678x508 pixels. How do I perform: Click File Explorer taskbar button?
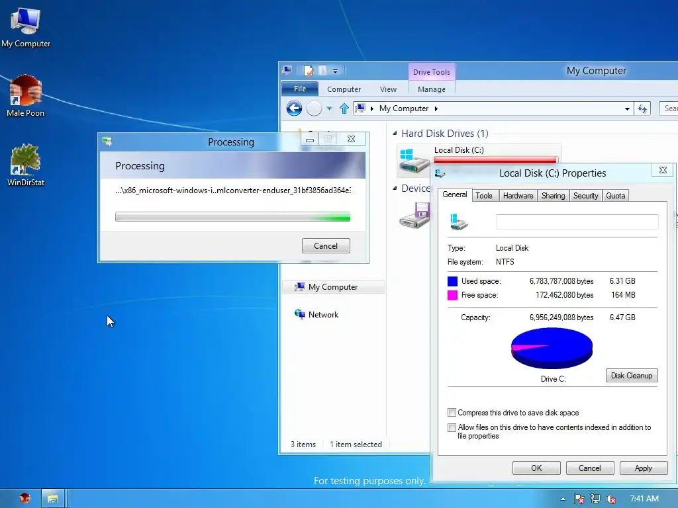click(53, 499)
